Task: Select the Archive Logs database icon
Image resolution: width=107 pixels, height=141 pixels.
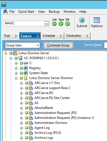Action: coord(31,138)
